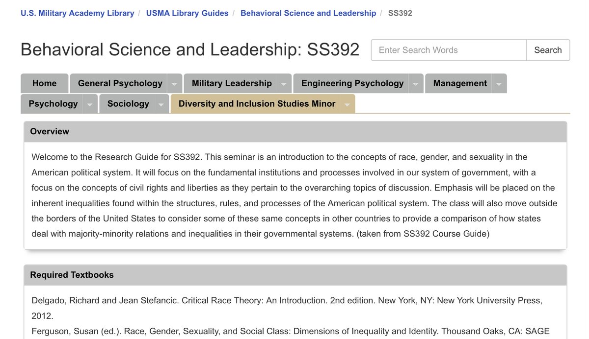
Task: Select the Sociology tab
Action: click(128, 103)
